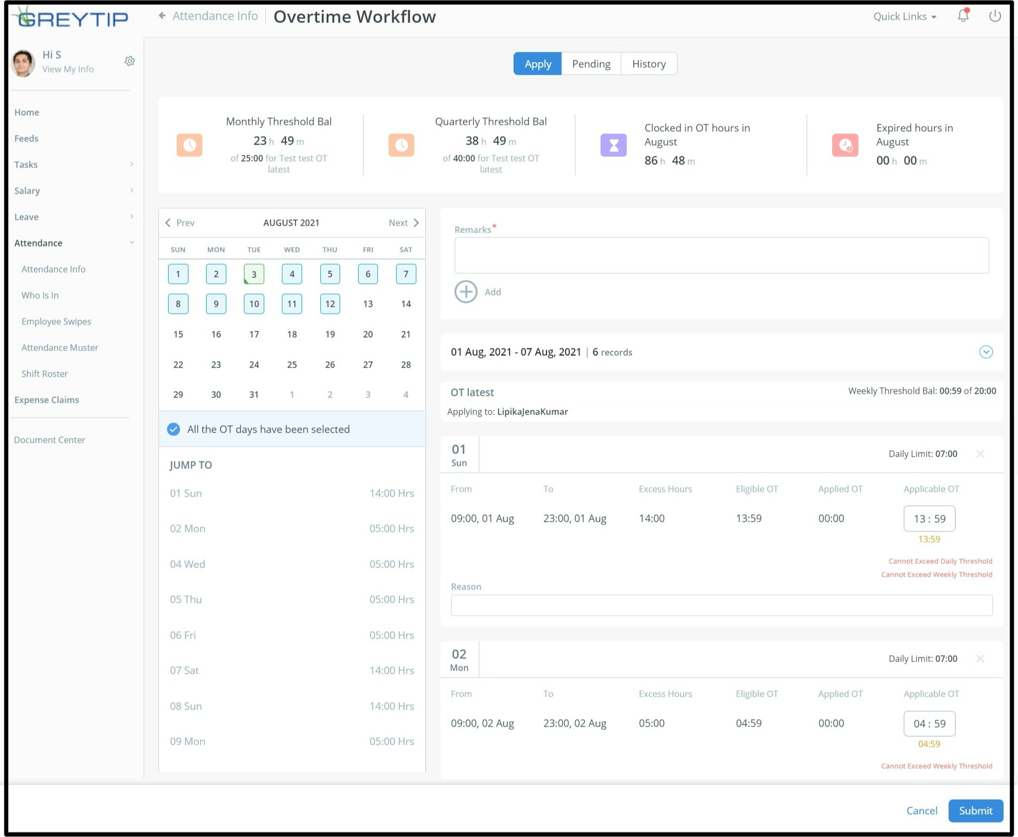This screenshot has height=837, width=1018.
Task: Jump to 04 Wed entry
Action: 291,564
